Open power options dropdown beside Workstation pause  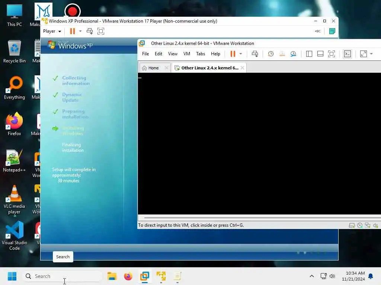(241, 54)
